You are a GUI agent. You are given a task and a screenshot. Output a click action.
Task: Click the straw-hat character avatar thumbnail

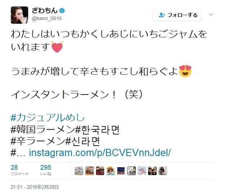pos(111,171)
